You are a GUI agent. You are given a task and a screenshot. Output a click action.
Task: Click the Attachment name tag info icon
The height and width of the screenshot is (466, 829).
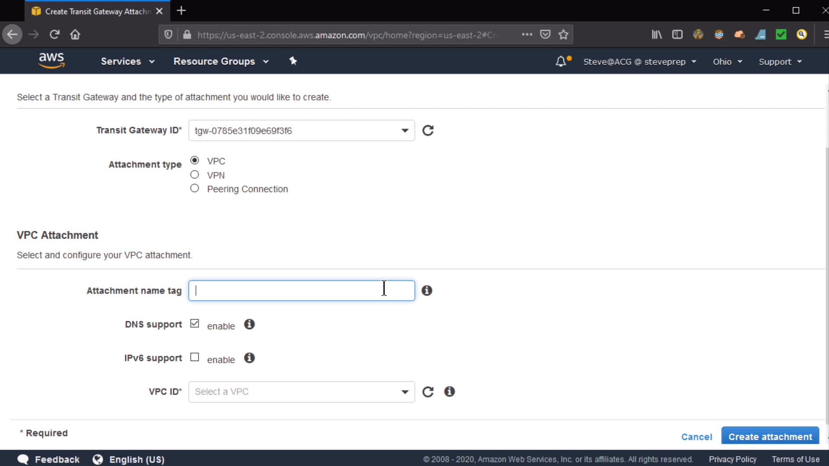pyautogui.click(x=427, y=290)
